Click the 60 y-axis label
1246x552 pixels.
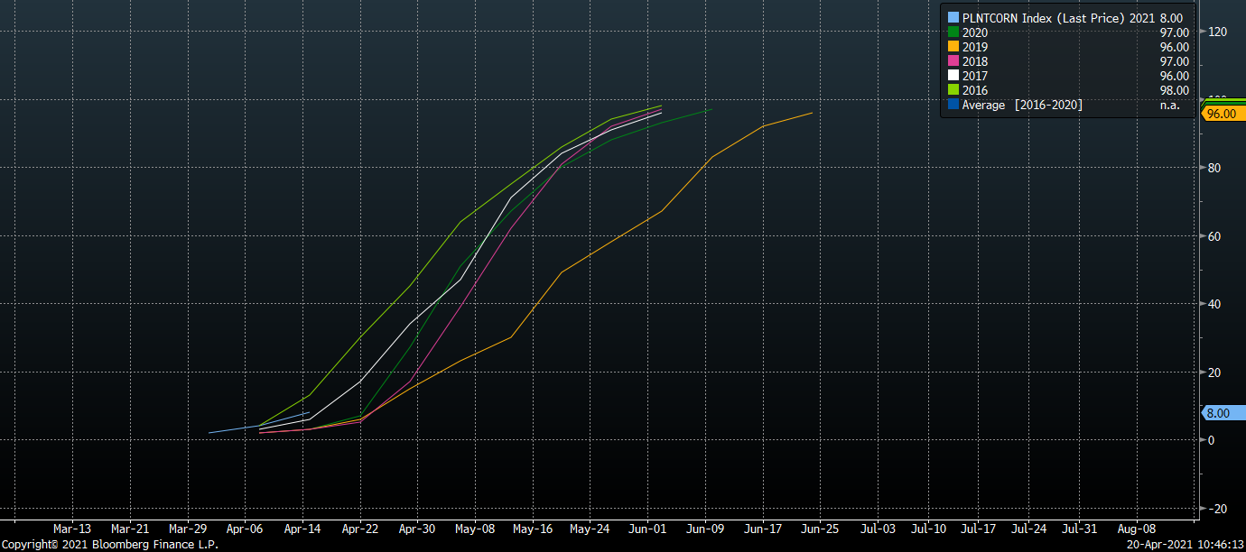click(1213, 236)
